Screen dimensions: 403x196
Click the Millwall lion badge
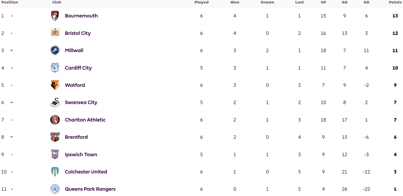[55, 51]
